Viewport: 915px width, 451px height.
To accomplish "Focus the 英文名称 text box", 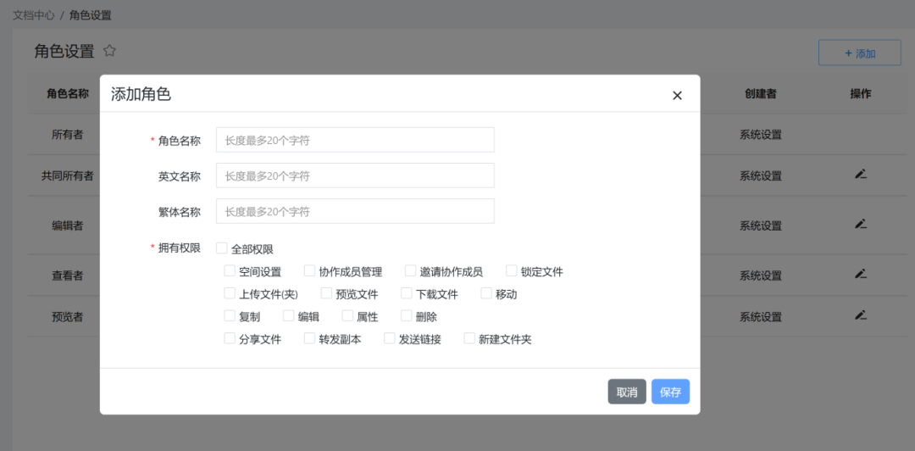I will pos(355,175).
